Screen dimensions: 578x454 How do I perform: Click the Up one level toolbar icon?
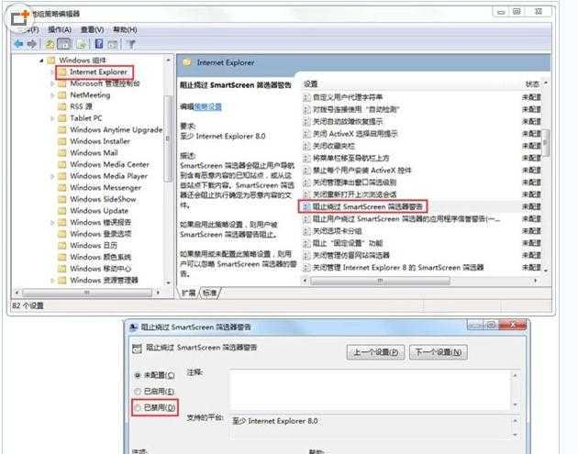[50, 44]
